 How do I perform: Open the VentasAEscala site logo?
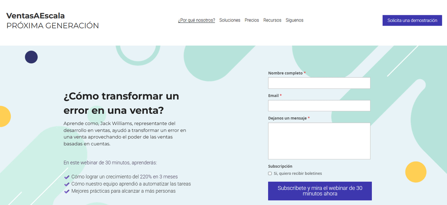click(x=36, y=16)
